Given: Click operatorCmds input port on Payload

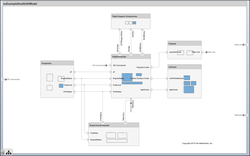Looking at the screenshot, I should pyautogui.click(x=168, y=52).
